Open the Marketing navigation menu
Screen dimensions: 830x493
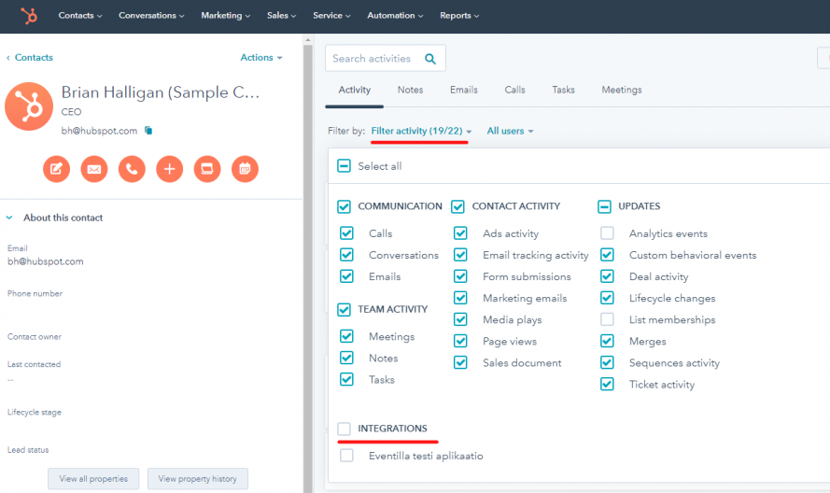(226, 15)
